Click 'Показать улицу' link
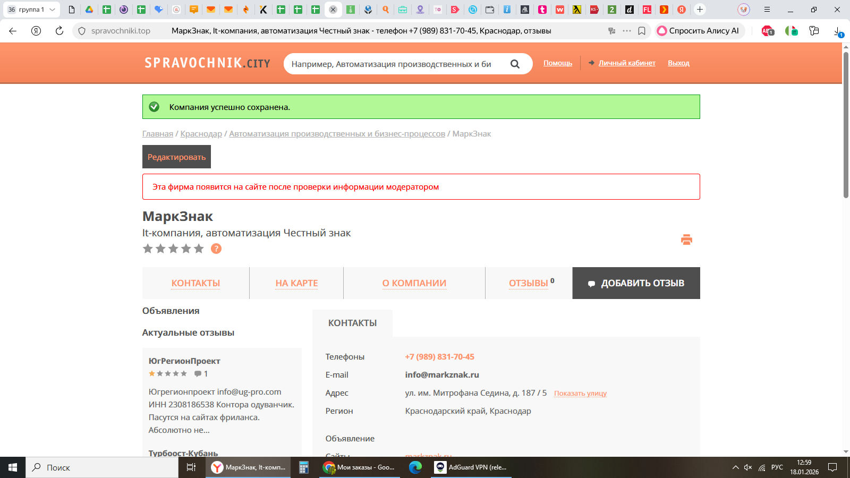The image size is (850, 478). [x=580, y=394]
